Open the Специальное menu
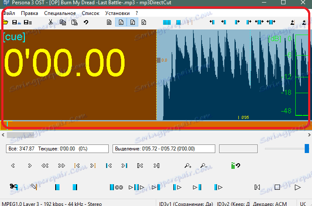Viewport: 312px width, 206px height. (x=60, y=13)
